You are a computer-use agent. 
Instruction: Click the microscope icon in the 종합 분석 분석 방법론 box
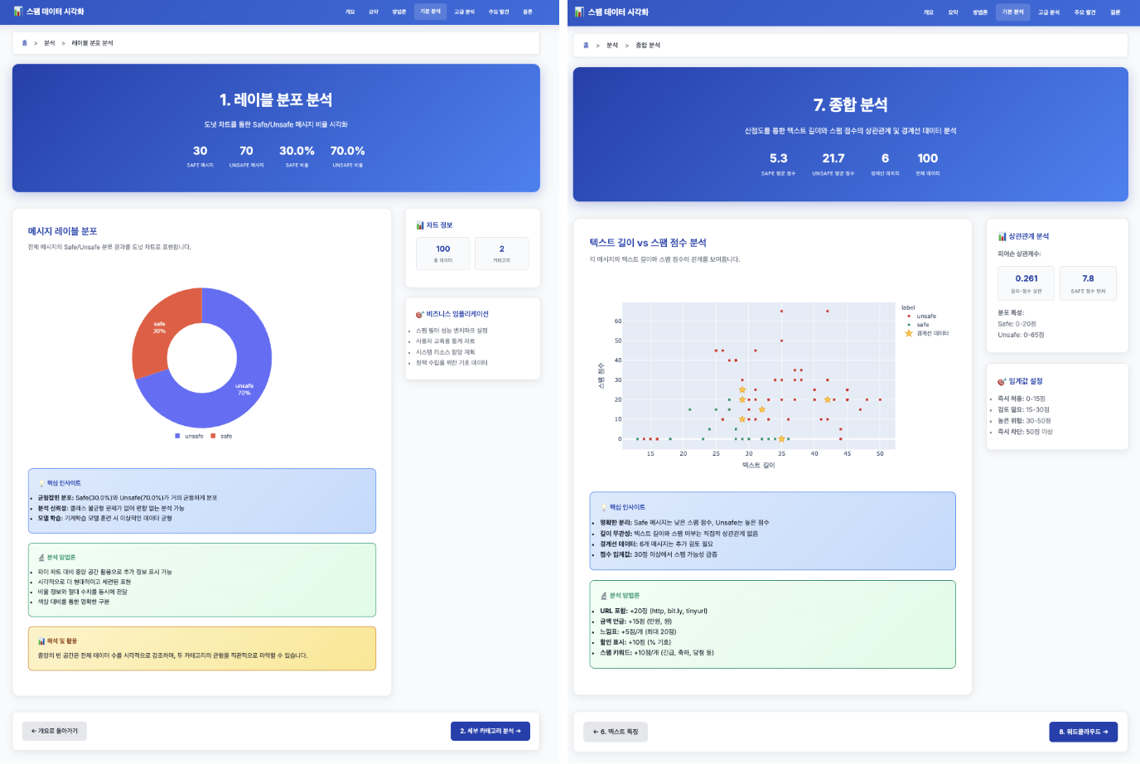tap(604, 596)
